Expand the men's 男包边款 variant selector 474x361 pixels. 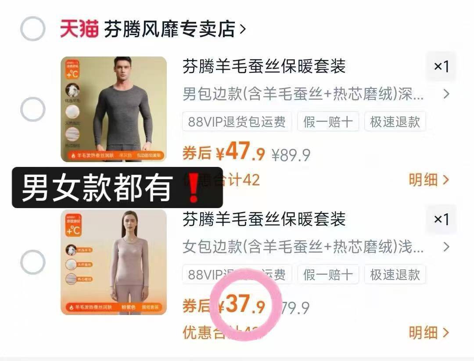click(x=316, y=94)
